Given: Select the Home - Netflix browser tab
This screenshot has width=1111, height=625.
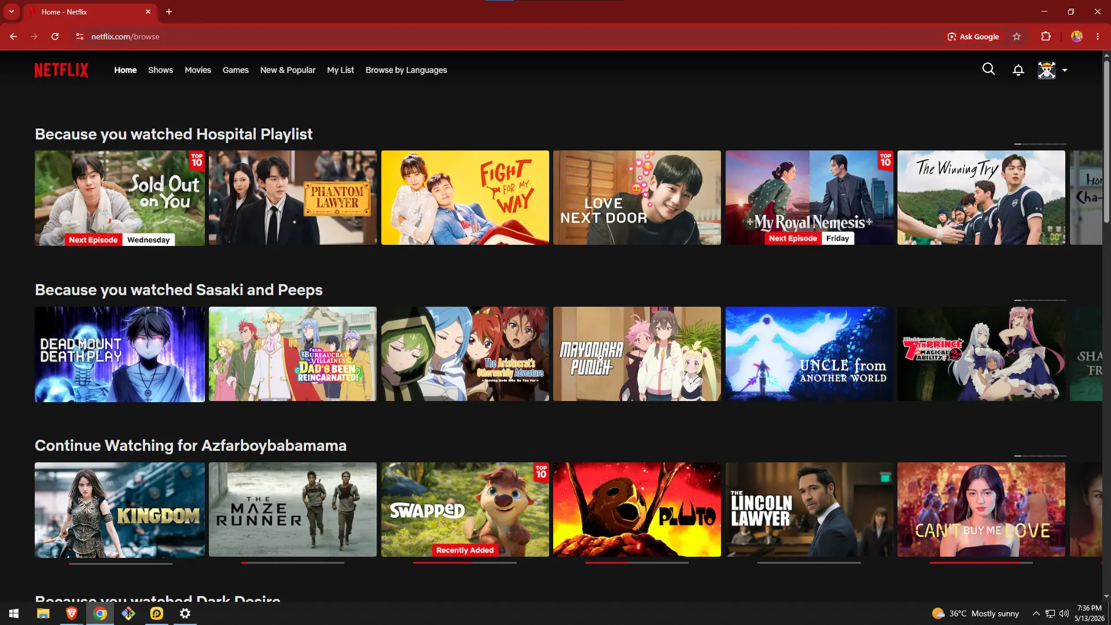Looking at the screenshot, I should tap(90, 12).
